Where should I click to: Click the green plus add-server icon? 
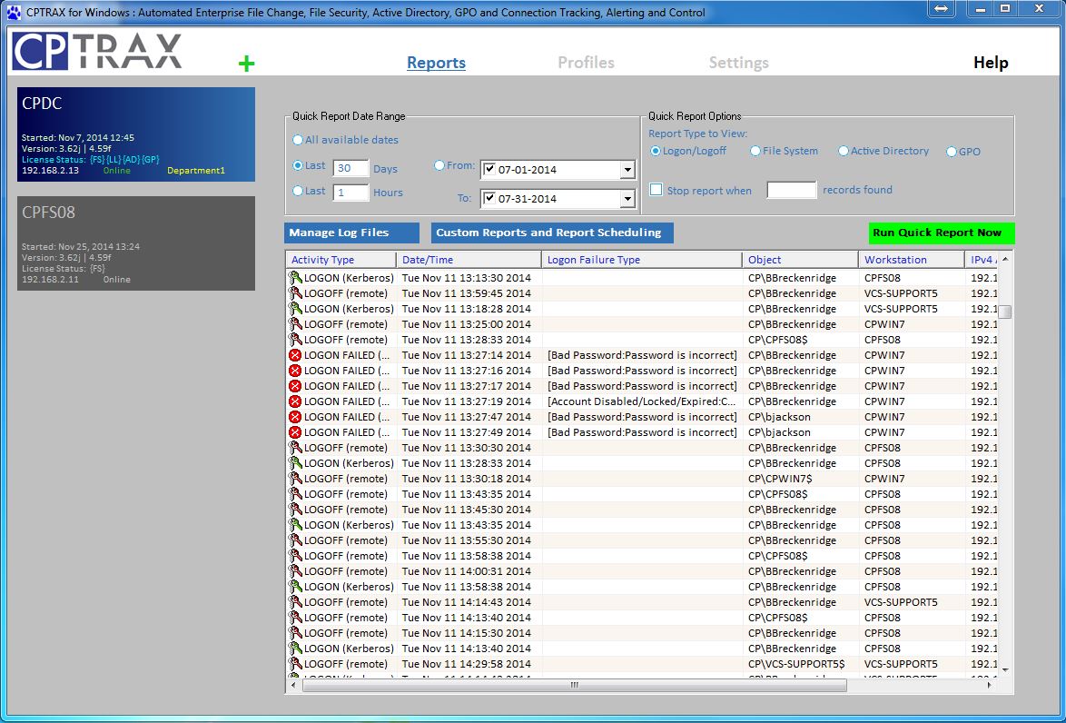point(246,64)
